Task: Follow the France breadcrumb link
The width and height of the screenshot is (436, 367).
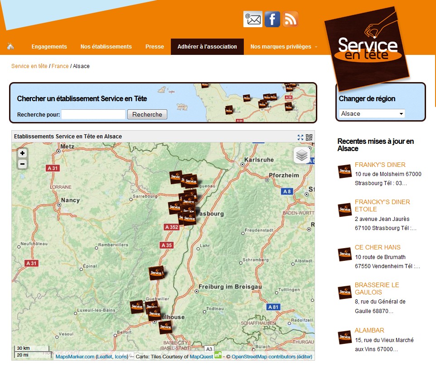Action: pyautogui.click(x=60, y=66)
